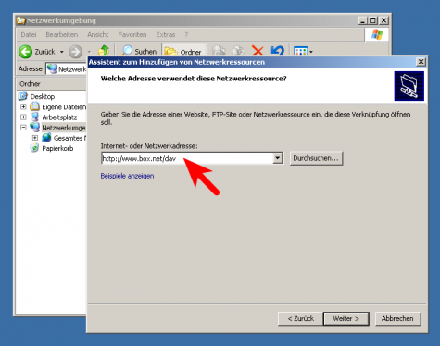The height and width of the screenshot is (346, 440).
Task: Select Eigene Dateien folder in tree
Action: click(64, 107)
